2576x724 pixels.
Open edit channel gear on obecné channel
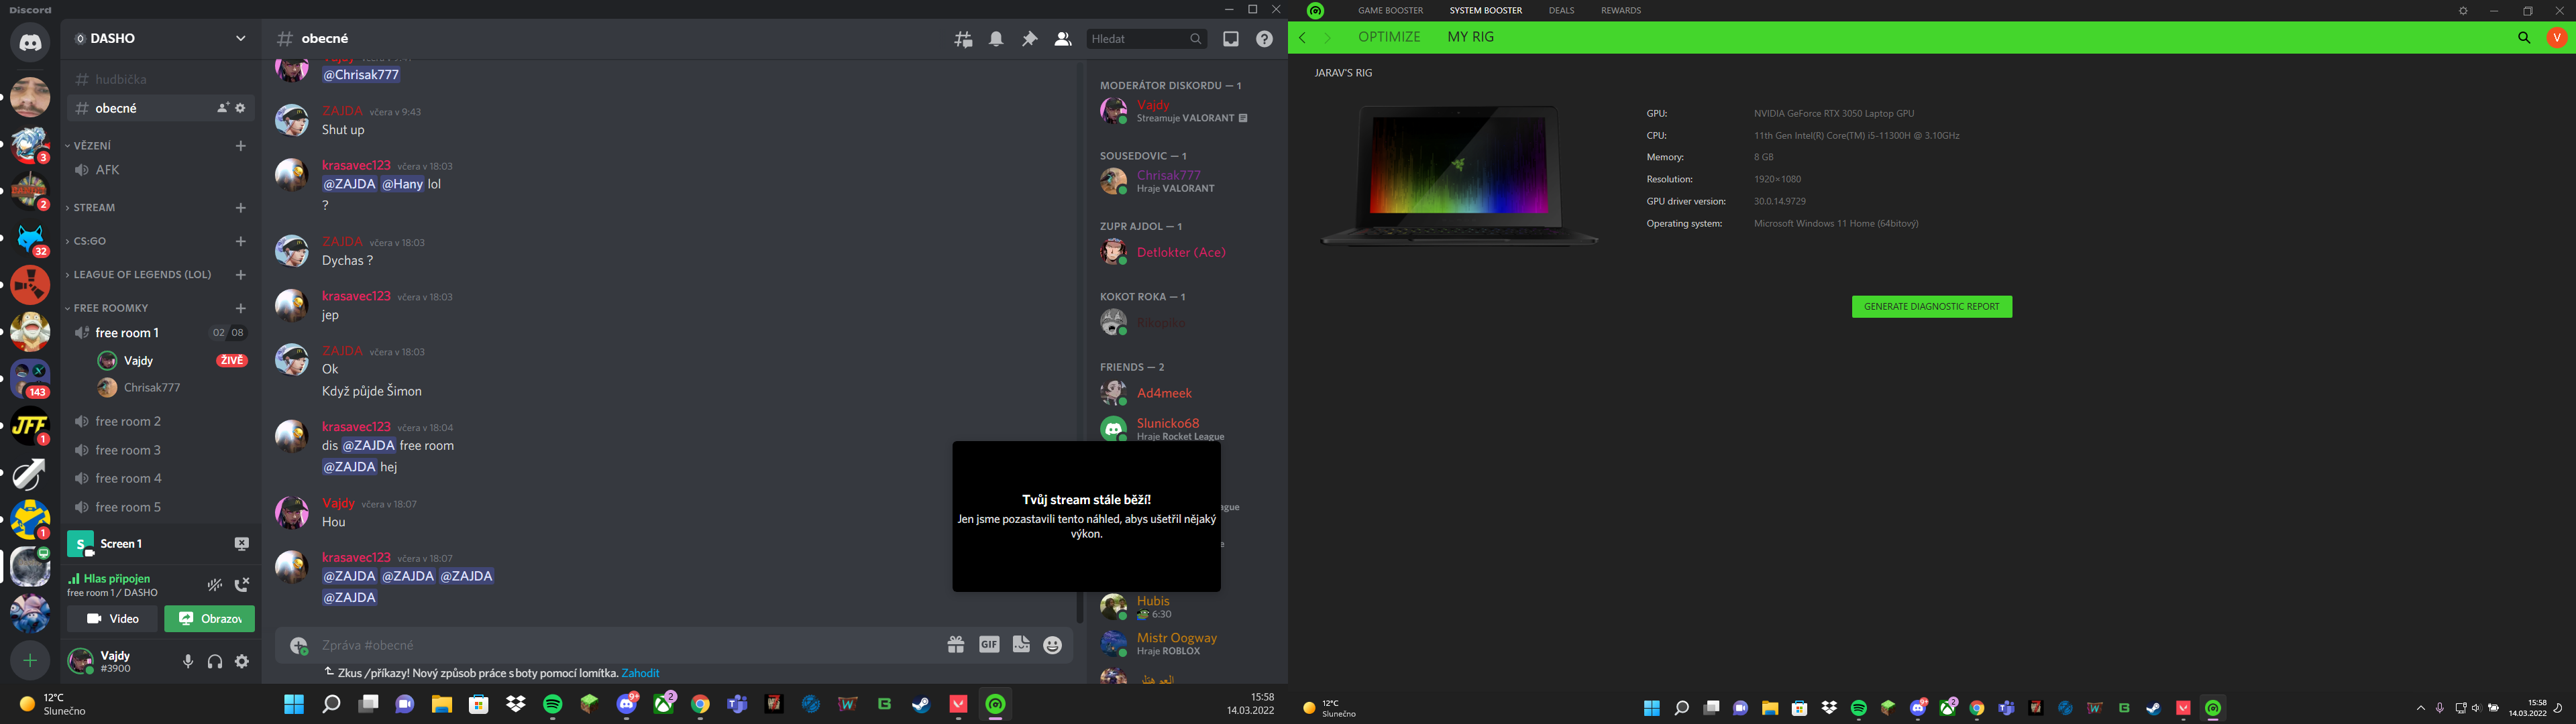(x=241, y=108)
